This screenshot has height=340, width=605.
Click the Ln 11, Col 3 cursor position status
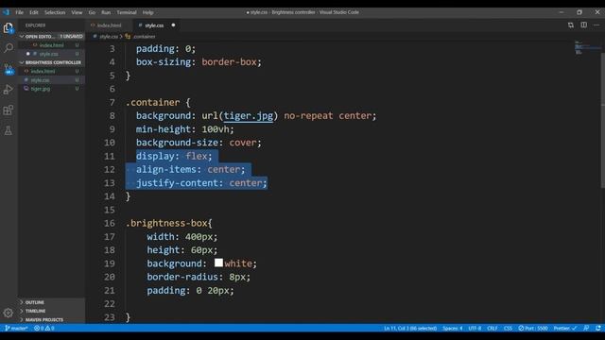410,328
